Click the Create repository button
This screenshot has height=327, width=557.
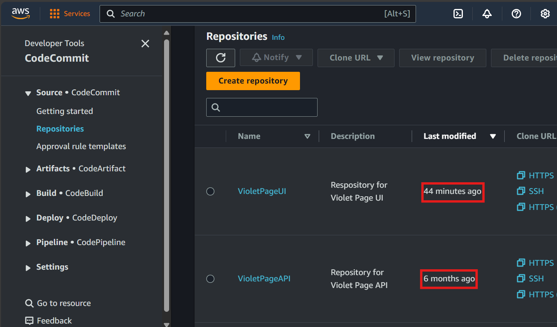253,81
